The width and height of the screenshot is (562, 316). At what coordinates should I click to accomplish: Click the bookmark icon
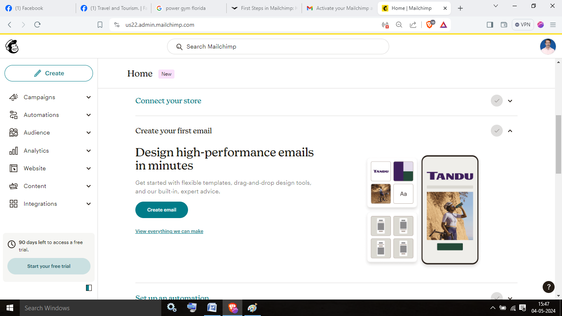click(100, 25)
